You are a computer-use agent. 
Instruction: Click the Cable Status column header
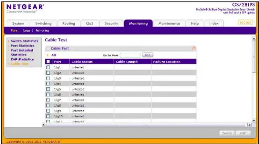pos(82,62)
